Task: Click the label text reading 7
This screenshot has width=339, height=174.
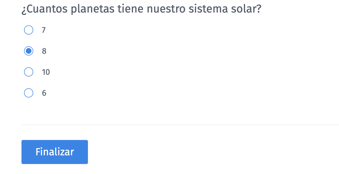Action: point(43,30)
